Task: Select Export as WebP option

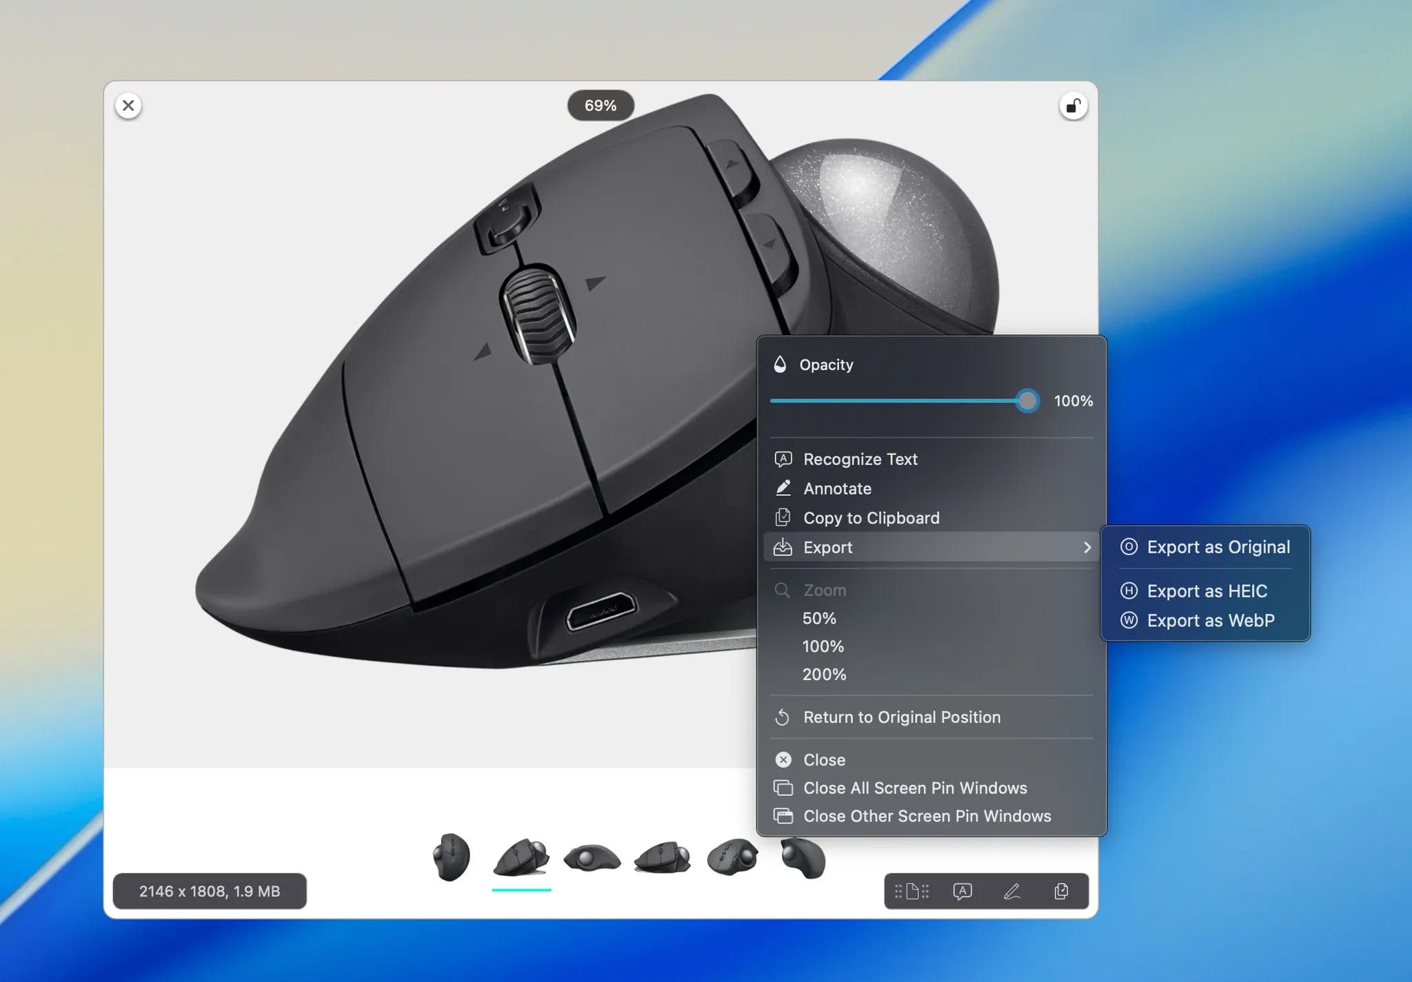Action: [1210, 620]
